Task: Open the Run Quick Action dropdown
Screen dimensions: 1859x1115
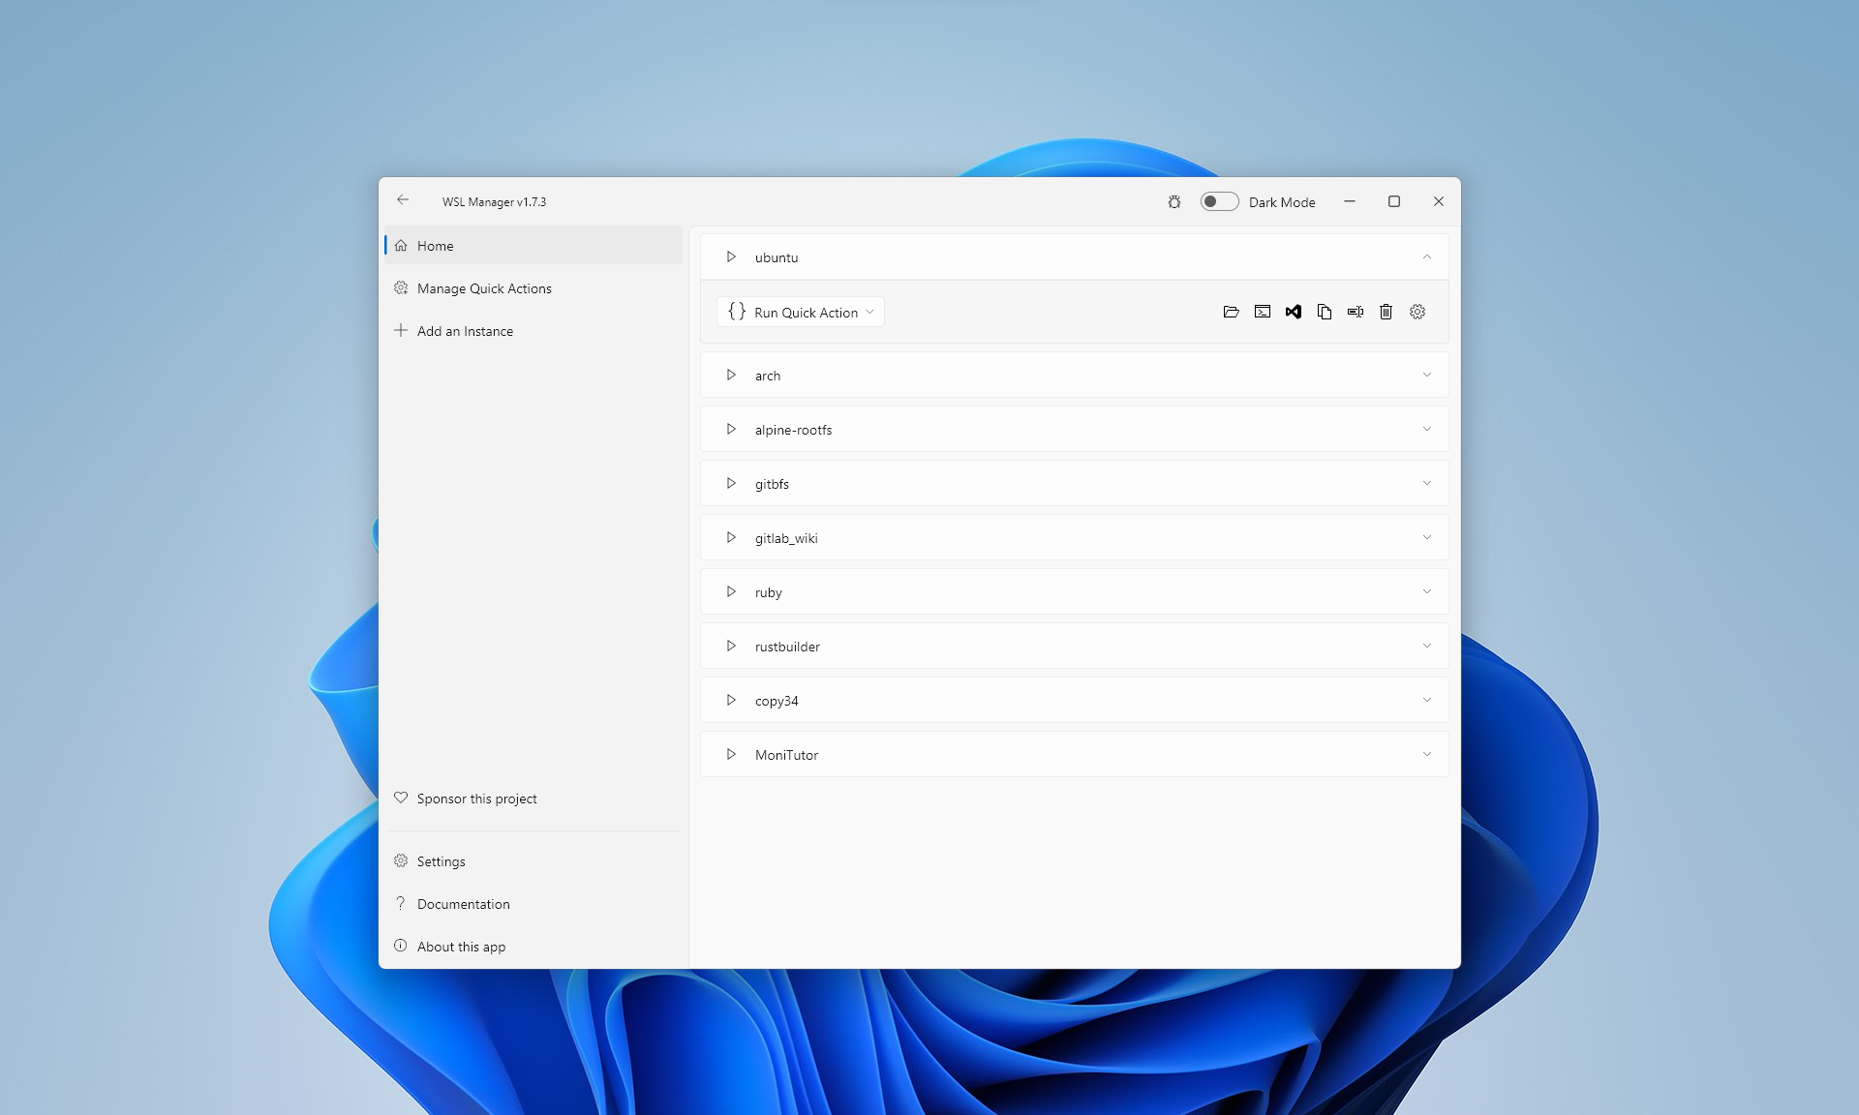Action: [871, 312]
